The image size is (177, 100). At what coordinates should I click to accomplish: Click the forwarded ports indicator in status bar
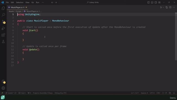[x=29, y=93]
